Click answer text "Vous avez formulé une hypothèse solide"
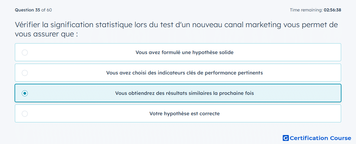The image size is (356, 144). click(185, 53)
